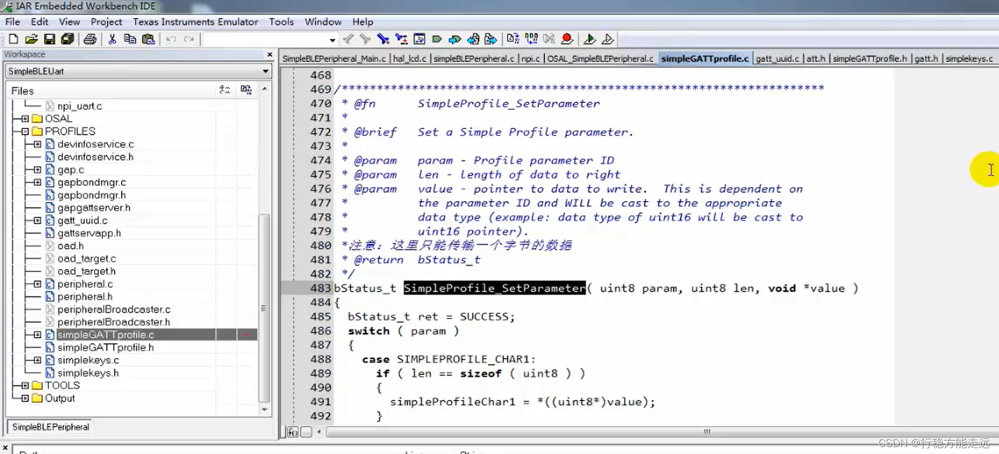Expand gapbondmgr.c tree node

coord(37,183)
